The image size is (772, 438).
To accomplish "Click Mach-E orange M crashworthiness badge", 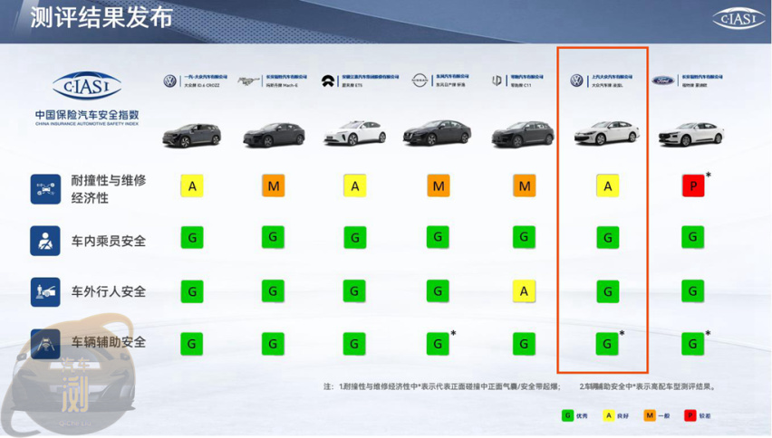I will (x=274, y=186).
